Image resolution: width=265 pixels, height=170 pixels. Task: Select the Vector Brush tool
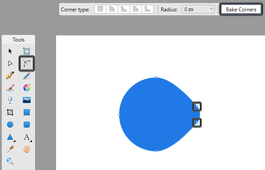pos(10,88)
